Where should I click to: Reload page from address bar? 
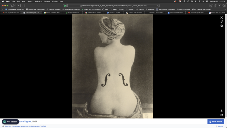click(x=158, y=6)
